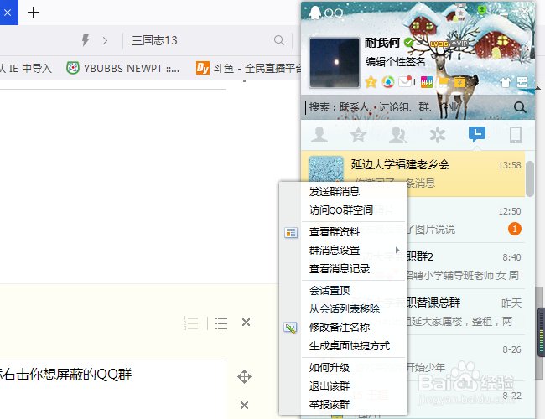This screenshot has height=419, width=545.
Task: Open Tencent Weibo icon in QQ panel
Action: tap(388, 82)
